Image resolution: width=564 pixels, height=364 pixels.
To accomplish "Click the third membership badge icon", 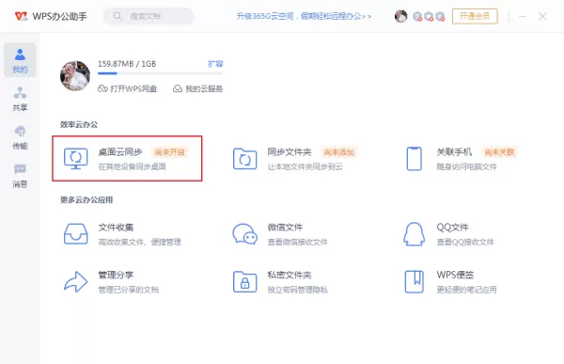I will (440, 16).
